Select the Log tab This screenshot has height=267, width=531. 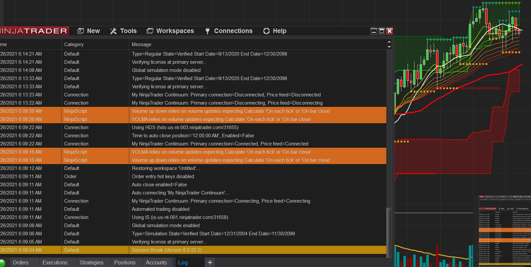coord(183,262)
